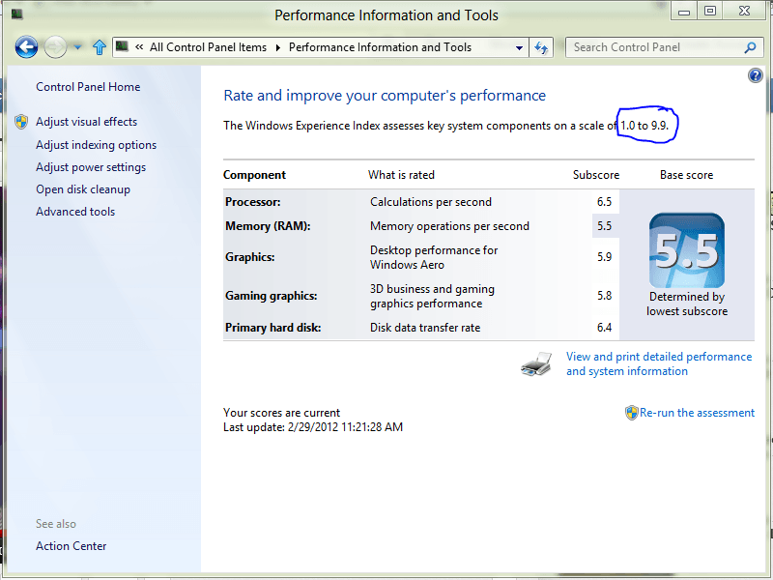Select Adjust indexing options
The width and height of the screenshot is (773, 580).
tap(96, 145)
